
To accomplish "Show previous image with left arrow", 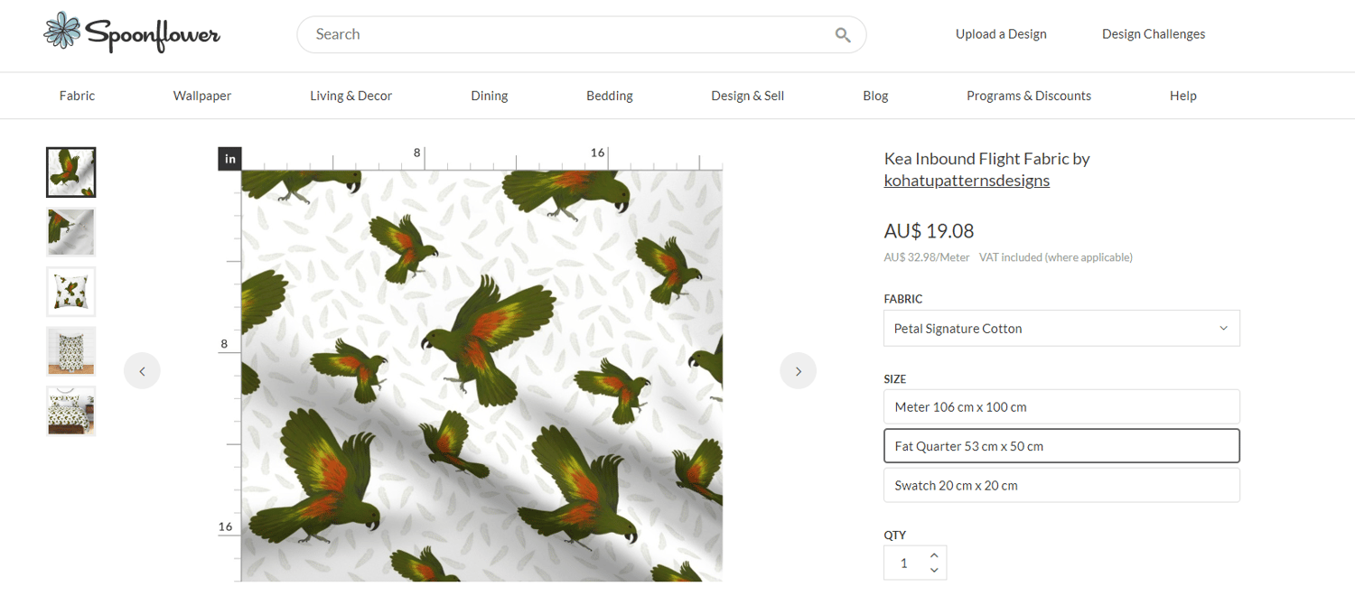I will (x=142, y=371).
